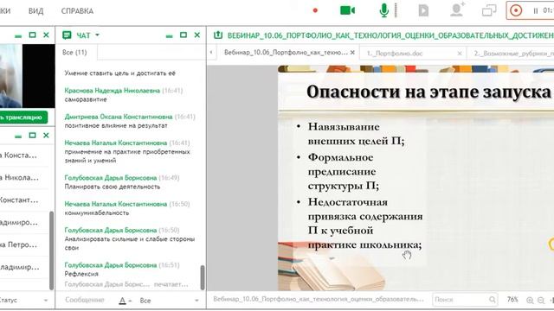This screenshot has width=554, height=311.
Task: Close the Вебинар_10.06 presentation tab
Action: 352,53
